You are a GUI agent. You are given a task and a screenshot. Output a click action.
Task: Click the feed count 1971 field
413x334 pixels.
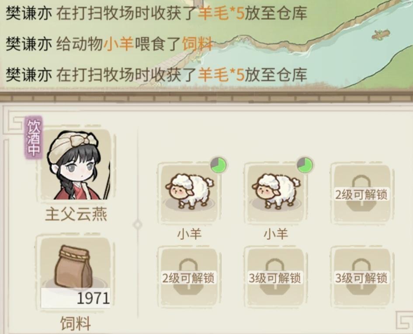coord(75,298)
